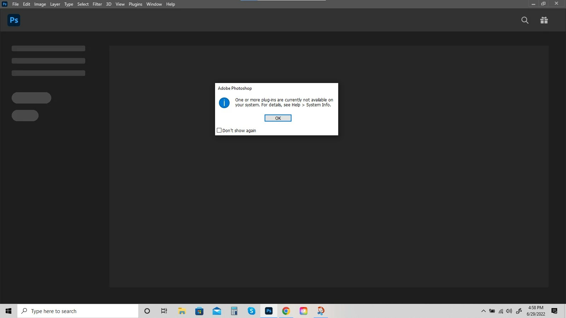This screenshot has width=566, height=318.
Task: Open Task View on taskbar
Action: [x=164, y=311]
